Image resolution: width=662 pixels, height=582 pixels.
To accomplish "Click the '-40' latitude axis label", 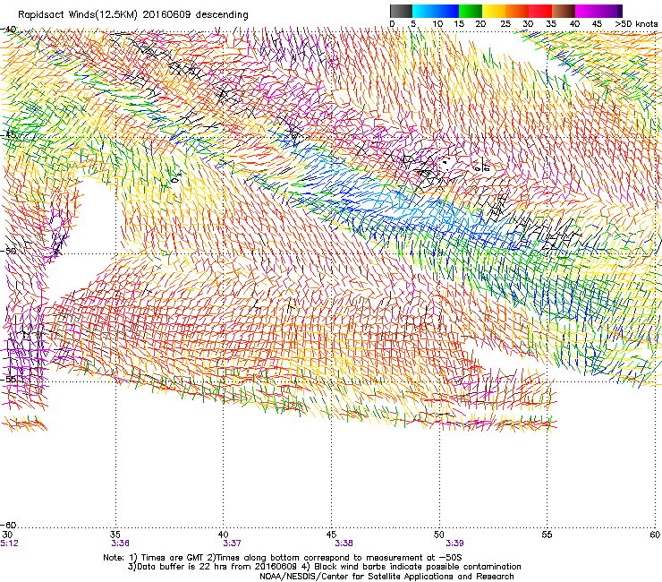I will click(x=9, y=30).
